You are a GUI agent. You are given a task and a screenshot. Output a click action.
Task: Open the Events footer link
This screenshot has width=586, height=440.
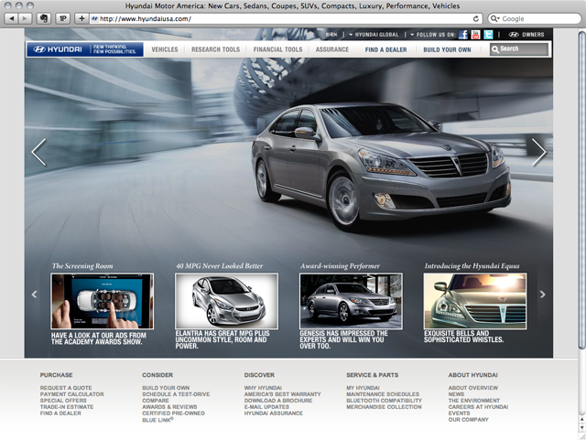click(x=460, y=413)
